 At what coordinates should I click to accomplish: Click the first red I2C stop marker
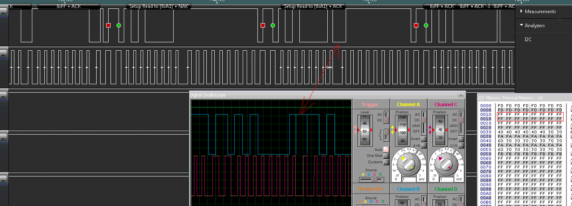pos(108,25)
